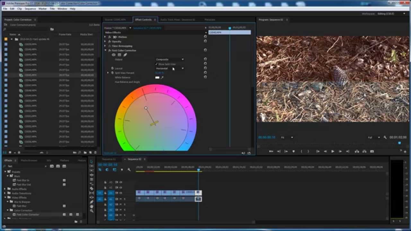The height and width of the screenshot is (231, 411).
Task: Expand the Motion effect properties
Action: point(105,37)
